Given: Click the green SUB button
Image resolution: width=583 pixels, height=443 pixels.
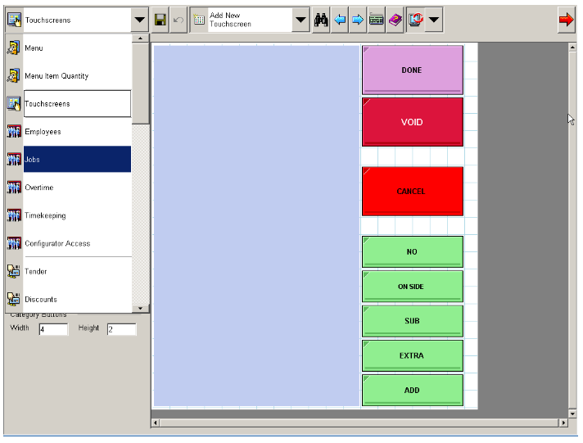Looking at the screenshot, I should coord(413,321).
